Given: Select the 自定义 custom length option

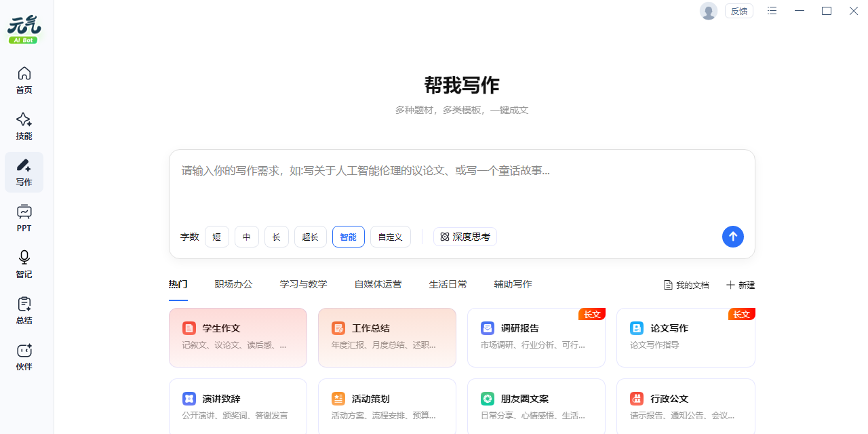Looking at the screenshot, I should (390, 237).
